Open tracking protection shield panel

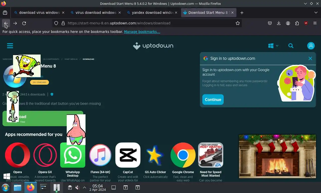(56, 23)
